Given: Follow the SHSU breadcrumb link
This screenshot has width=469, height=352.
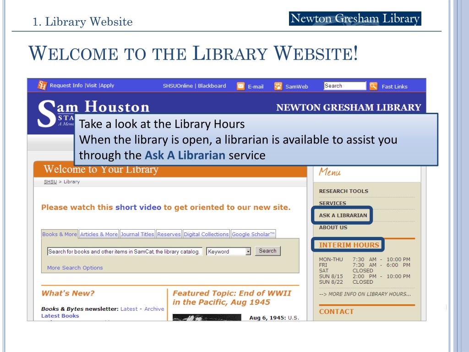Looking at the screenshot, I should 50,181.
